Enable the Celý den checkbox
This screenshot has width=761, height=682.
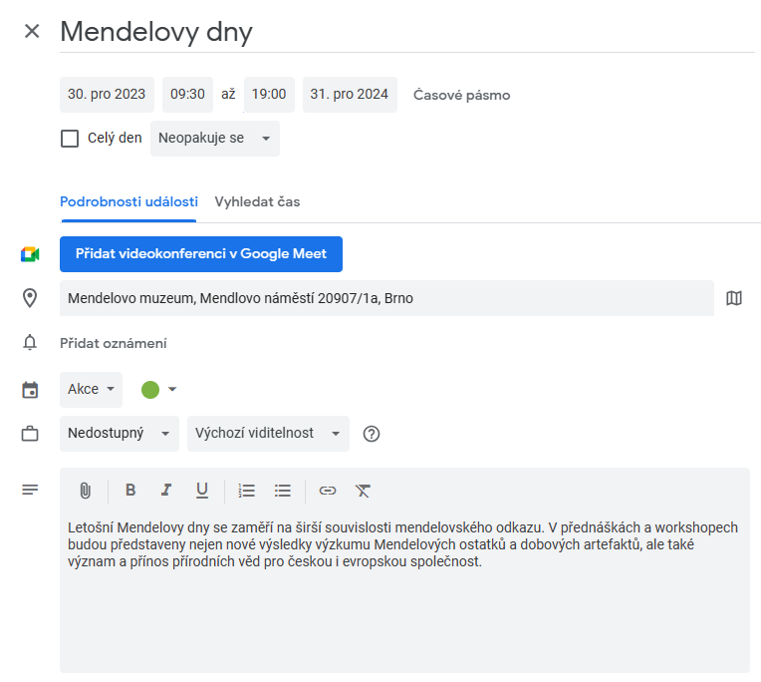pos(70,139)
